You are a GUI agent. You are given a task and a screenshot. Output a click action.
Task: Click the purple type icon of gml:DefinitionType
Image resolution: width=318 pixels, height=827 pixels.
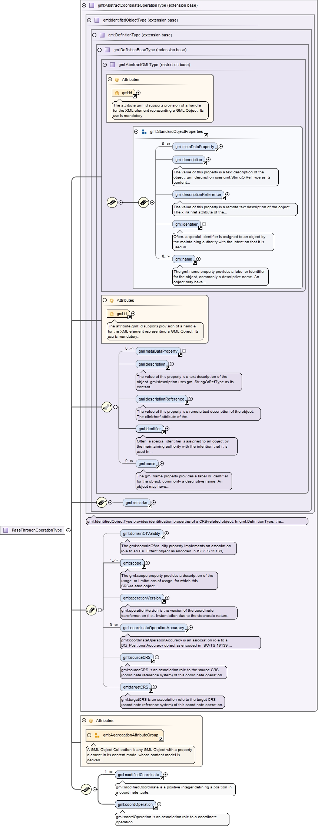tap(102, 35)
